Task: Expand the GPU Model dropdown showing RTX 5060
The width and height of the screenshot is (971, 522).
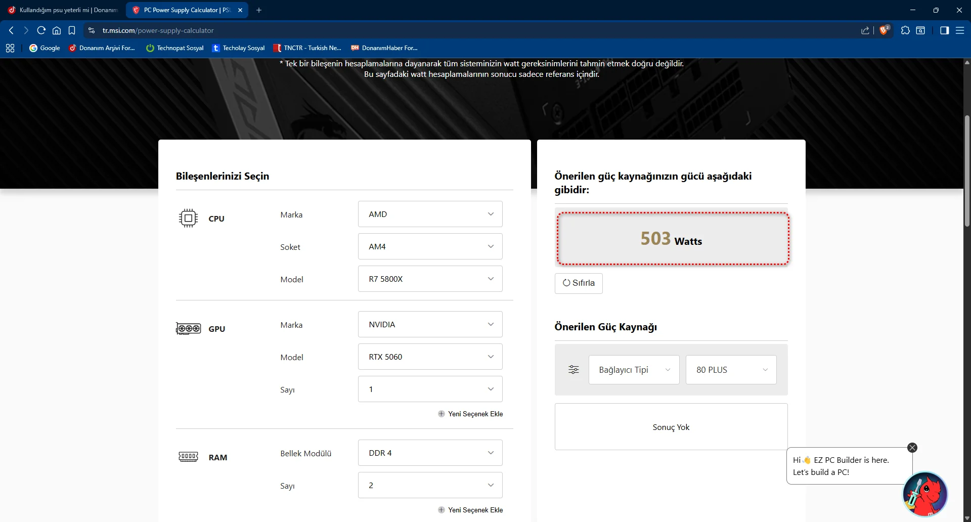Action: pyautogui.click(x=430, y=357)
